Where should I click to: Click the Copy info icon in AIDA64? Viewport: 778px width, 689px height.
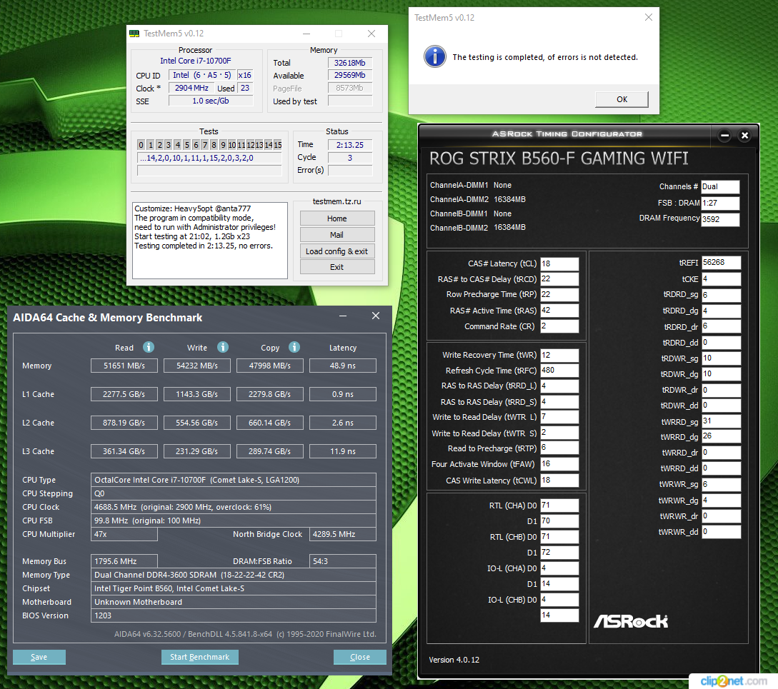point(294,347)
